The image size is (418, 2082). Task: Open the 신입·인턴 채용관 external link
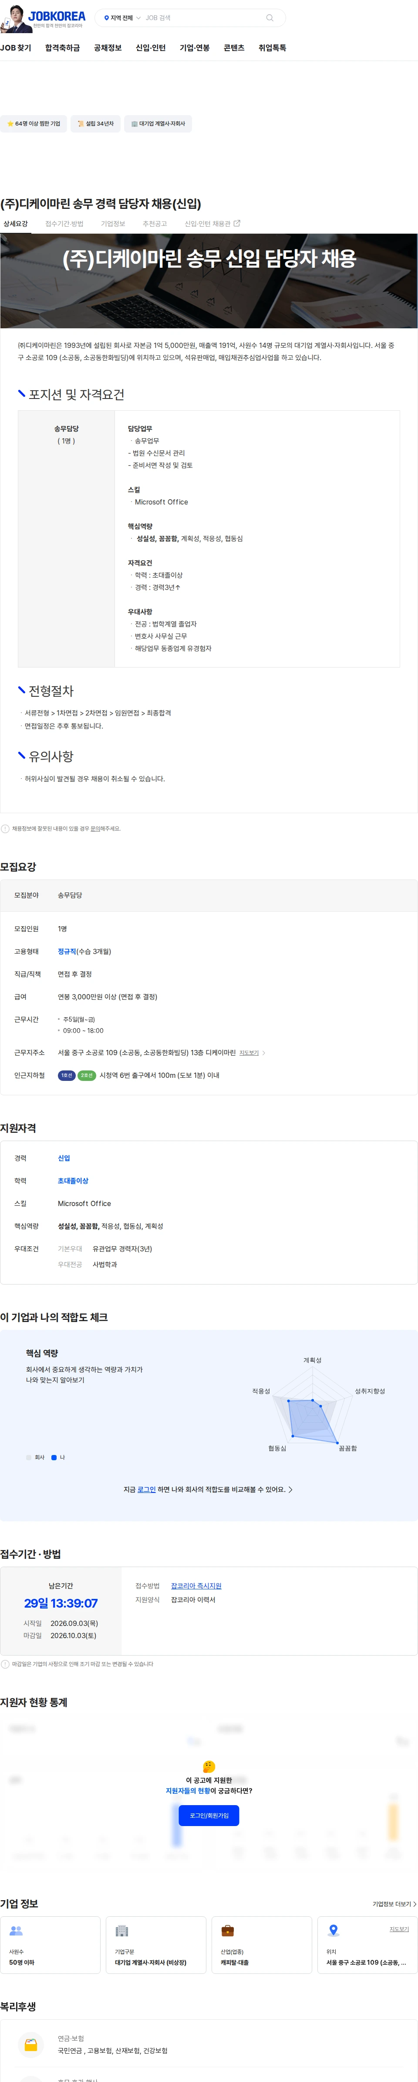pos(212,224)
